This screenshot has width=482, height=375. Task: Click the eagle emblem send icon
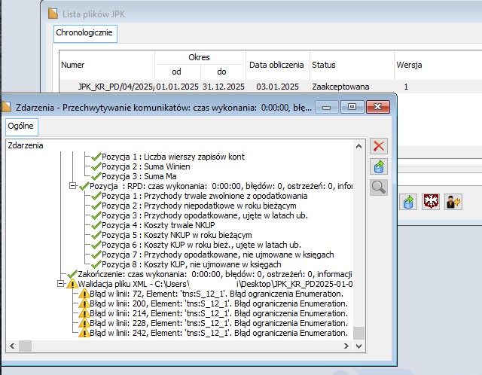431,202
